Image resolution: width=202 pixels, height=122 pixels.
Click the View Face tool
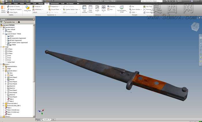pyautogui.click(x=148, y=6)
